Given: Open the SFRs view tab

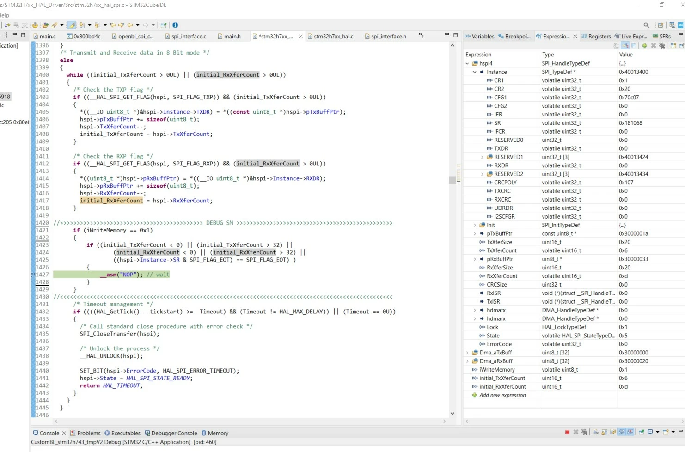Looking at the screenshot, I should 662,36.
